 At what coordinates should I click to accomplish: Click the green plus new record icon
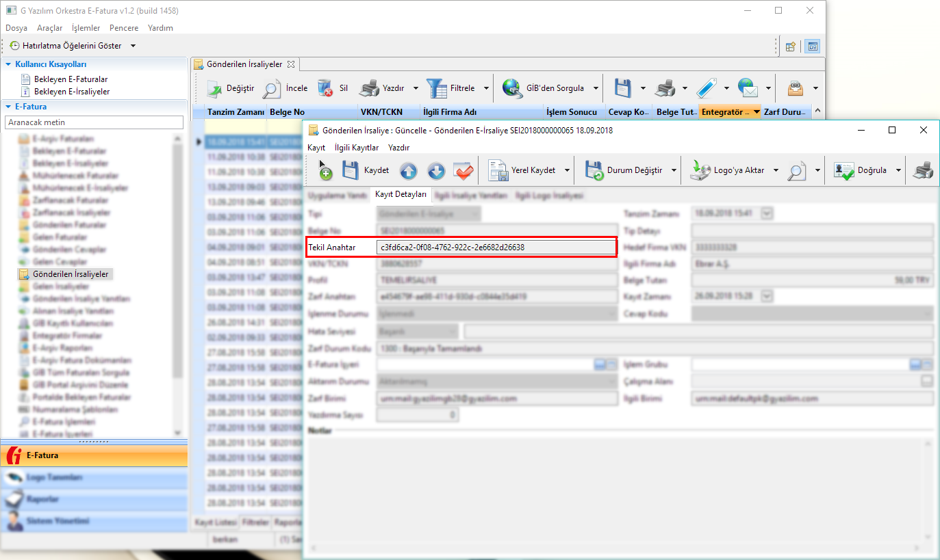point(325,172)
